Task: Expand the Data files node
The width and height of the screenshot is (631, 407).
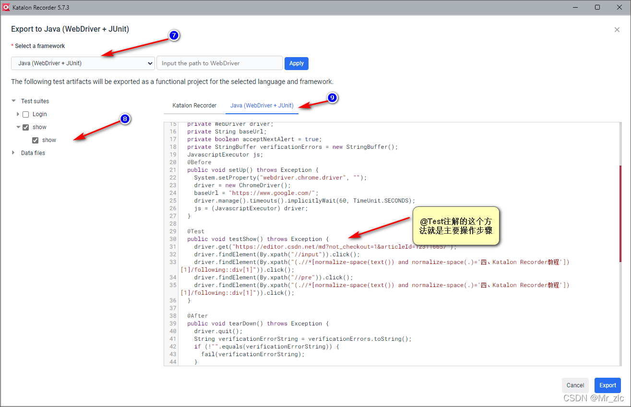Action: pyautogui.click(x=13, y=153)
